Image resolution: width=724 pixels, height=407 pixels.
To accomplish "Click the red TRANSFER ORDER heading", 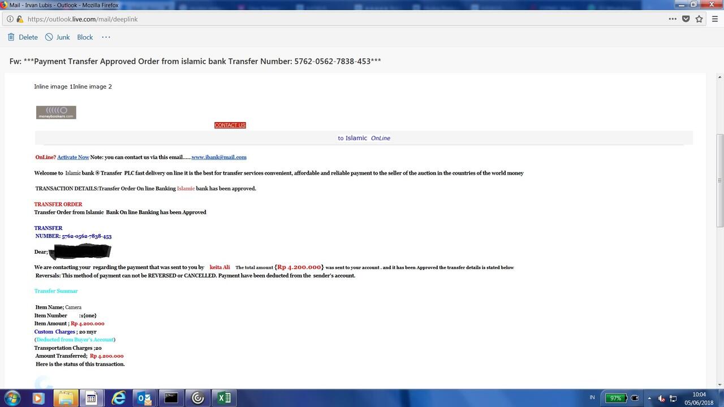I will pyautogui.click(x=58, y=204).
